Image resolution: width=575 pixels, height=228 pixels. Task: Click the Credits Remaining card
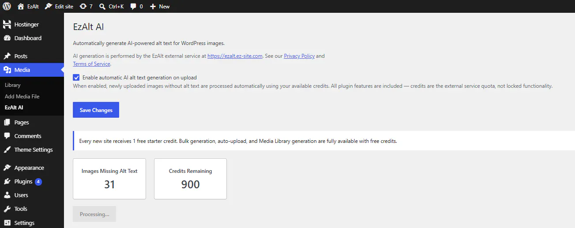(x=190, y=179)
